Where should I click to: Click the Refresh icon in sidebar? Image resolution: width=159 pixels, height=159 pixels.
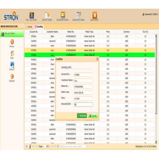pos(12,77)
